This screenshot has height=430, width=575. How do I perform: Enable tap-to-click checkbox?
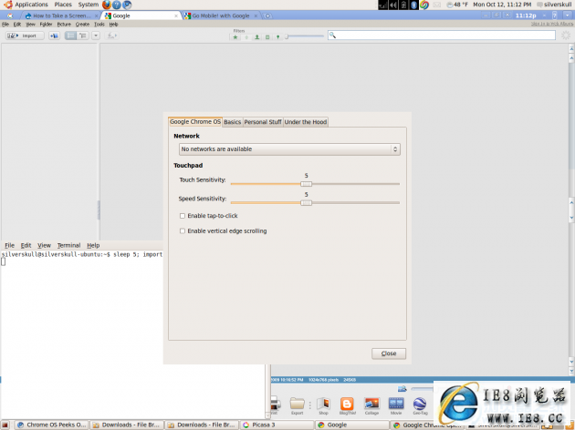(x=183, y=216)
